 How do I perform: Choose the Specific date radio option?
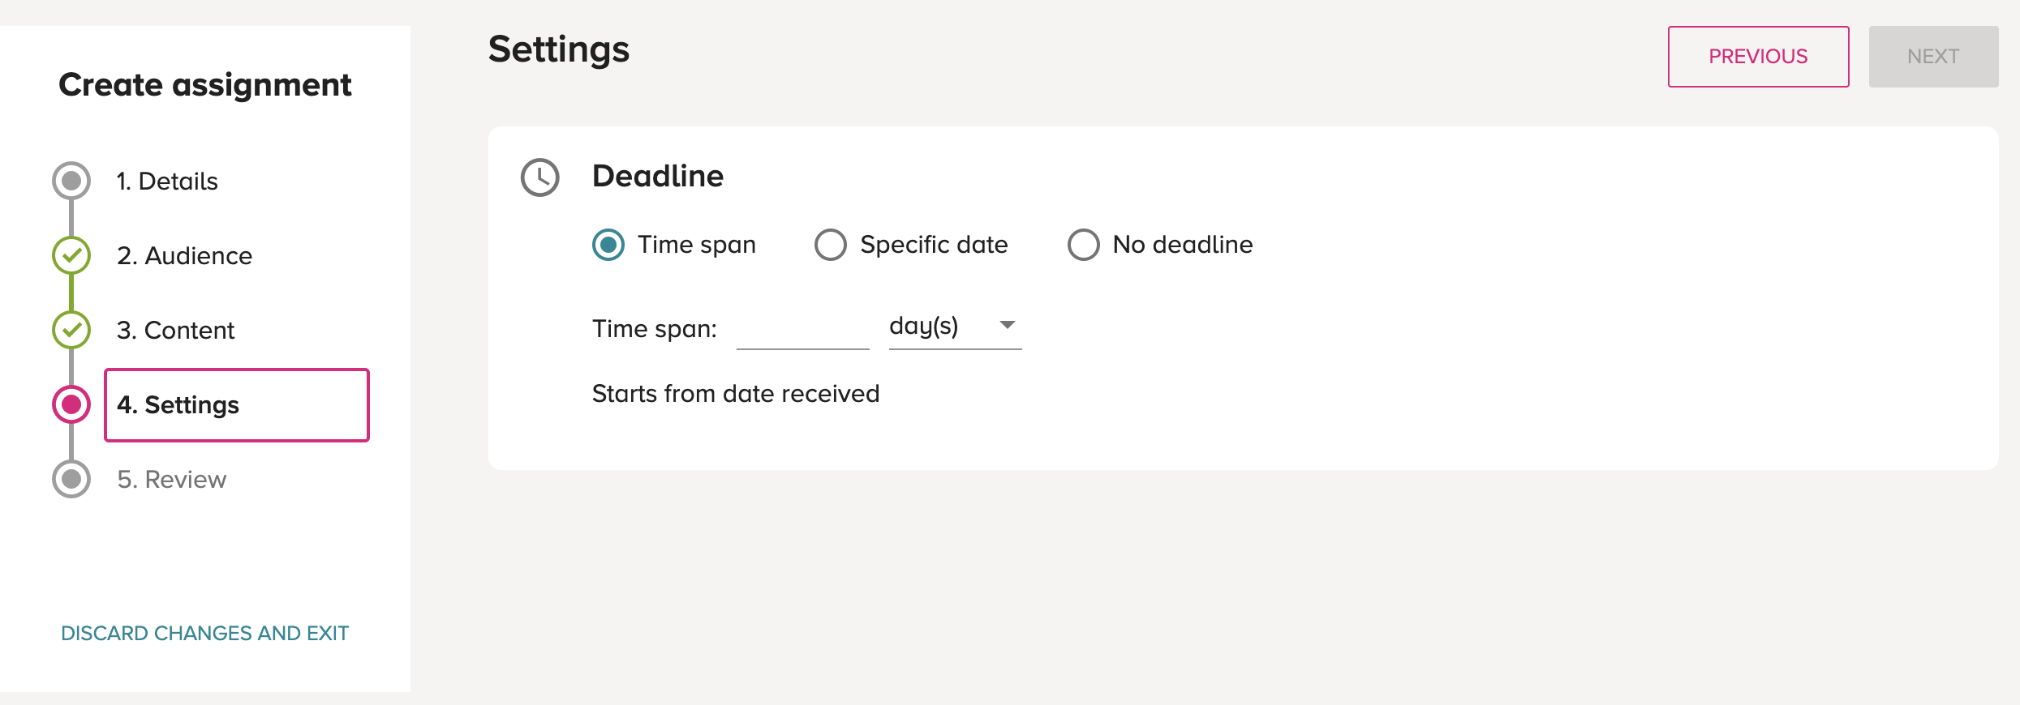tap(831, 245)
